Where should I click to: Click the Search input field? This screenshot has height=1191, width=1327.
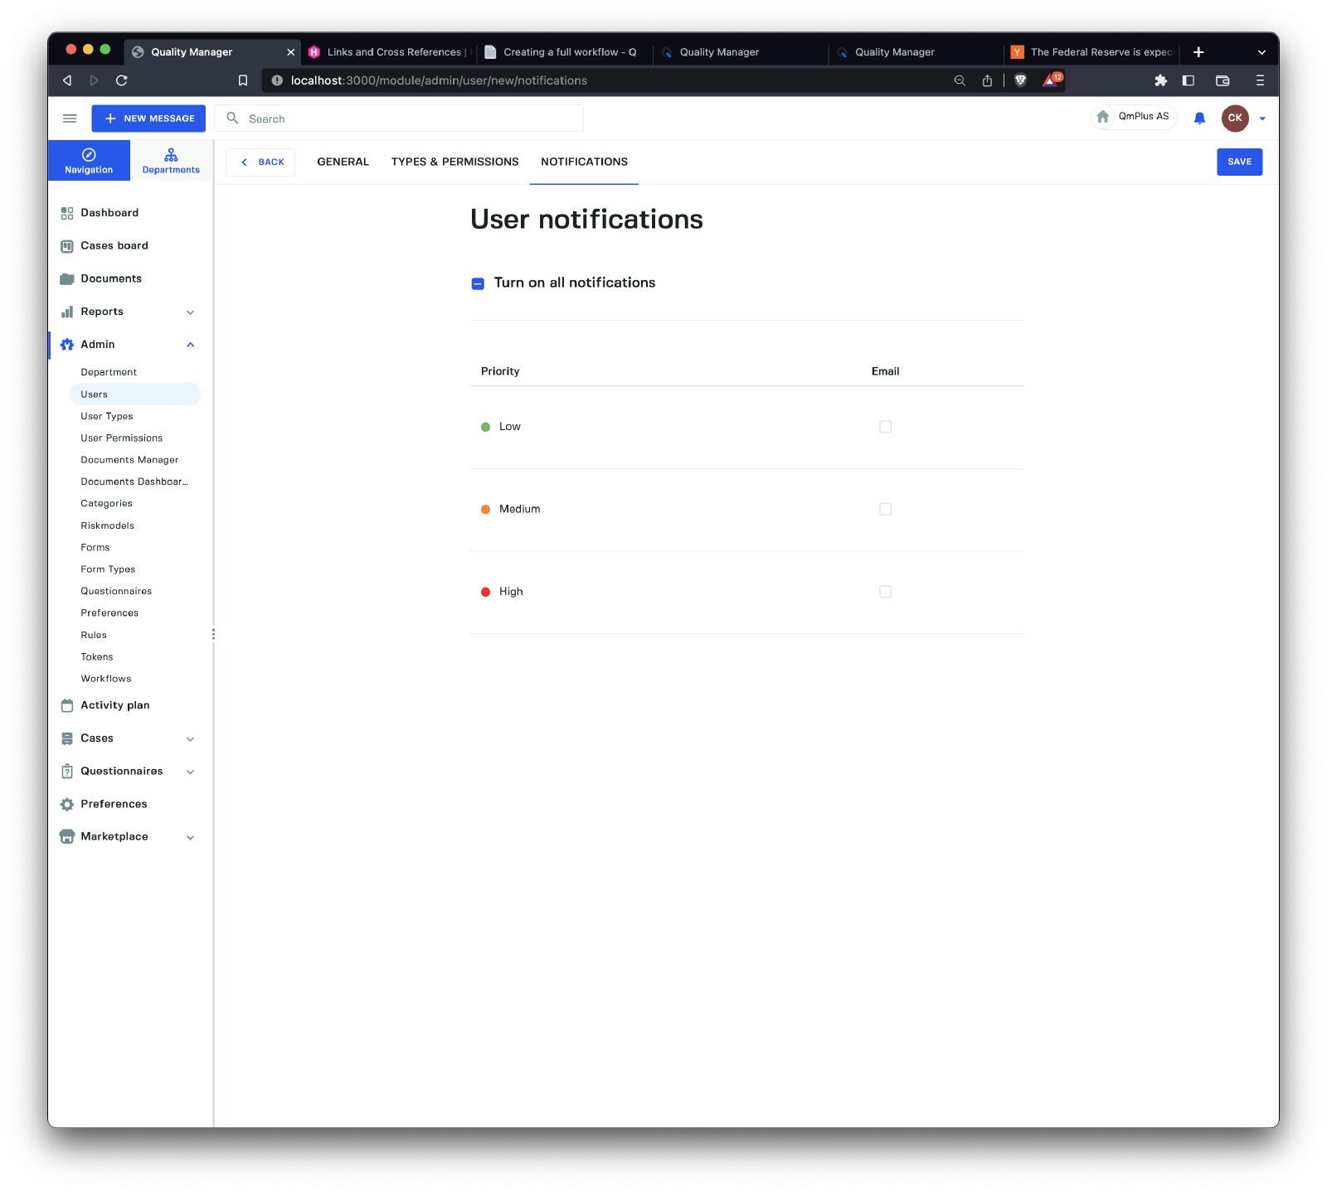(x=406, y=119)
